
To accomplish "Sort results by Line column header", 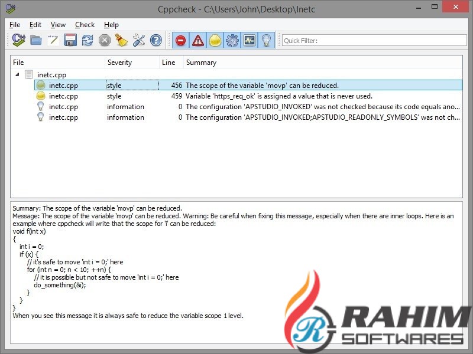I will pos(171,63).
